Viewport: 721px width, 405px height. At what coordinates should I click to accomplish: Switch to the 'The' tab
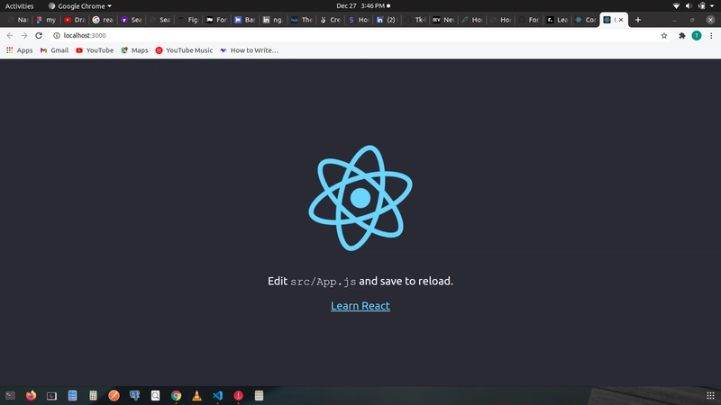[302, 20]
